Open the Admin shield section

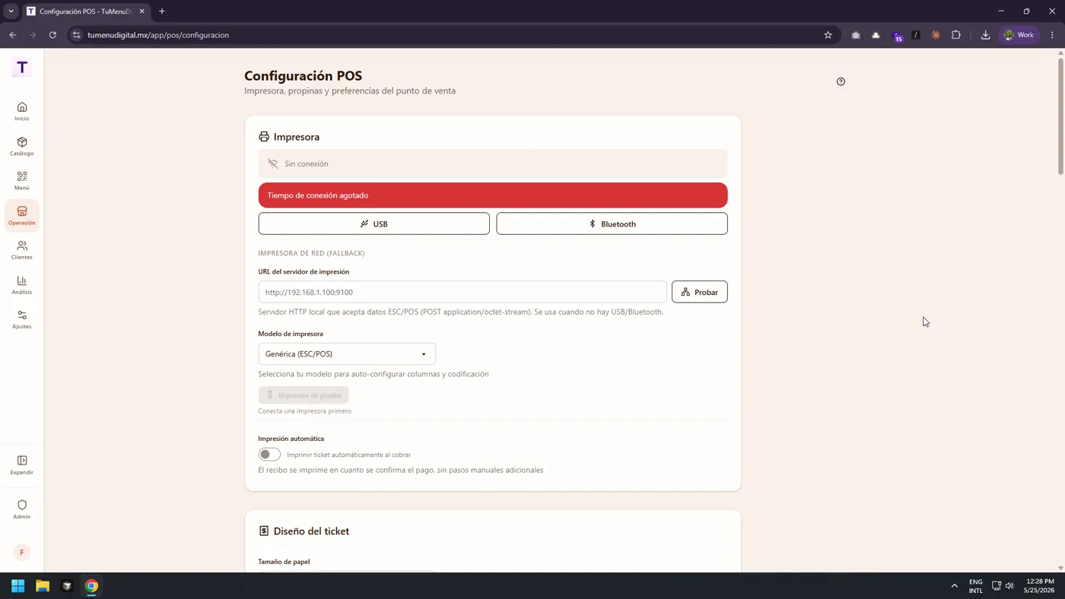[22, 509]
